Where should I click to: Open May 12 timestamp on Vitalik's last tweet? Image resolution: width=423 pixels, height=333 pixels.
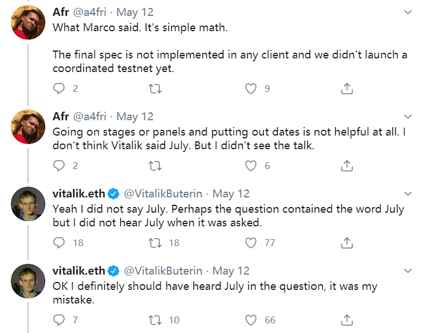(231, 271)
